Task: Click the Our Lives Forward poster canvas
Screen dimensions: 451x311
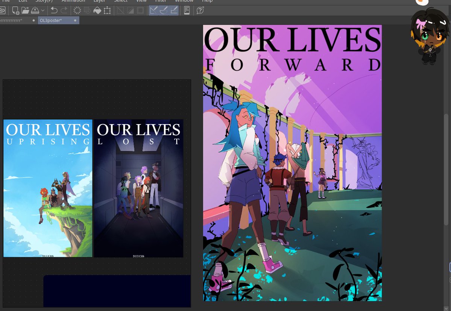Action: (x=293, y=163)
